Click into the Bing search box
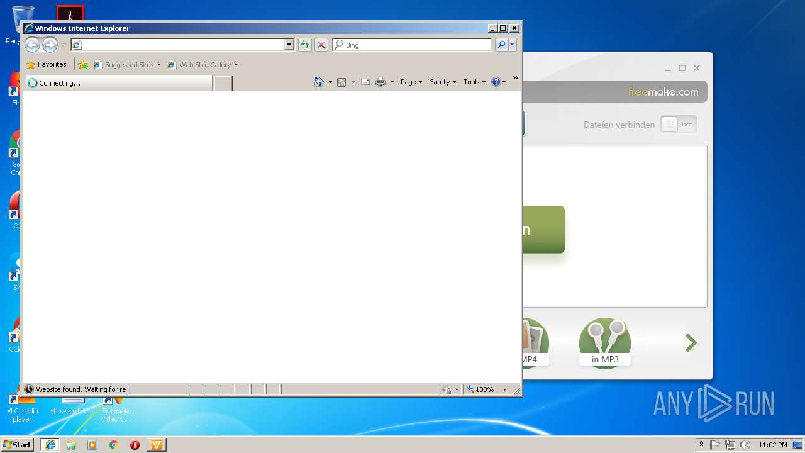805x453 pixels. pos(413,45)
